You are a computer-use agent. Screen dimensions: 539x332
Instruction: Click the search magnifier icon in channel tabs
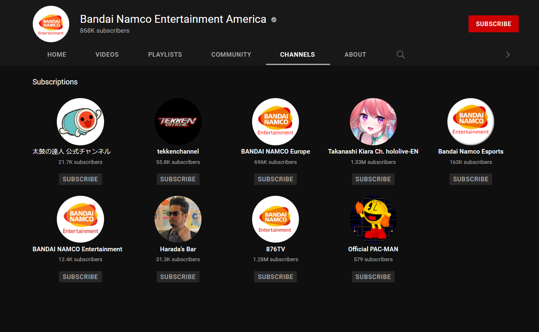[x=401, y=55]
